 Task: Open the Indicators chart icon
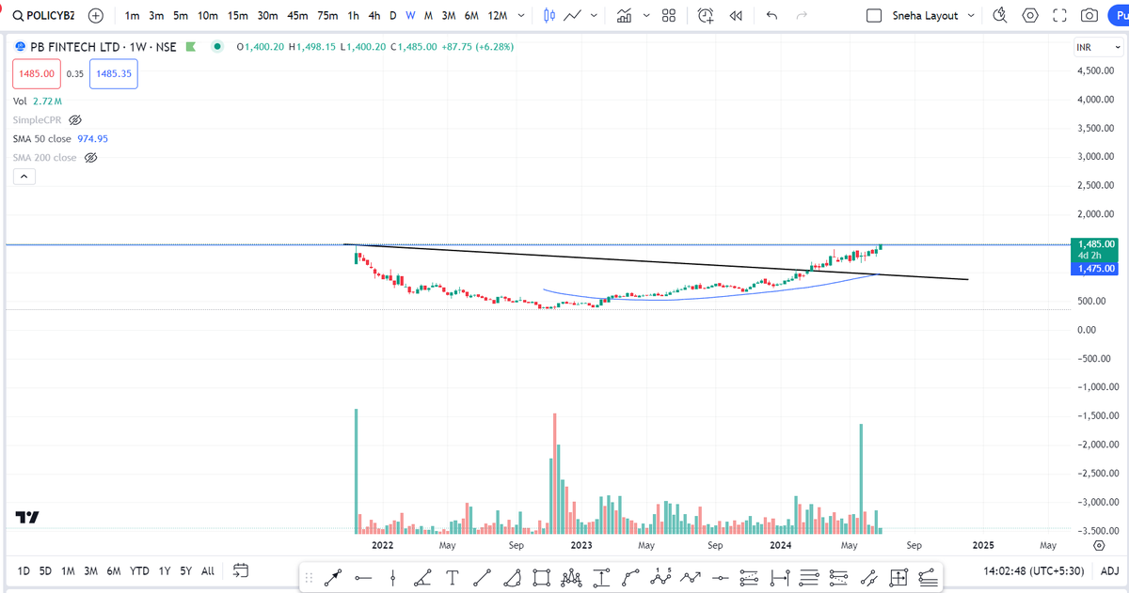tap(624, 16)
